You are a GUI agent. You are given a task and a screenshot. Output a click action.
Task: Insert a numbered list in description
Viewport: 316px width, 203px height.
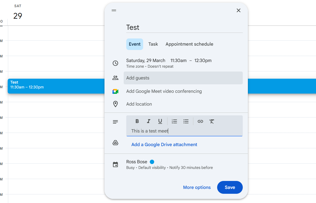[174, 121]
